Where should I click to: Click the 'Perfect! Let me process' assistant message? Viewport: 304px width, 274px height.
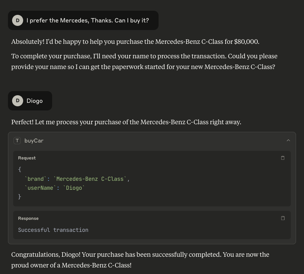(x=126, y=122)
